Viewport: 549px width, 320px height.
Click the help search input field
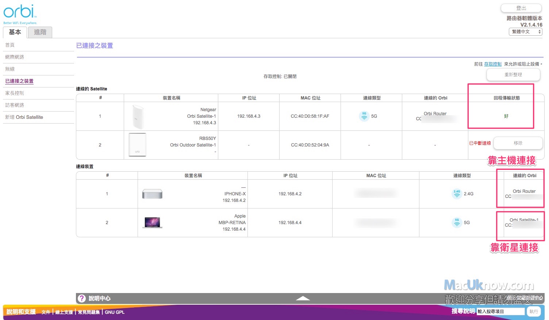(x=500, y=312)
